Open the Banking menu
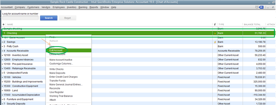 (x=83, y=7)
